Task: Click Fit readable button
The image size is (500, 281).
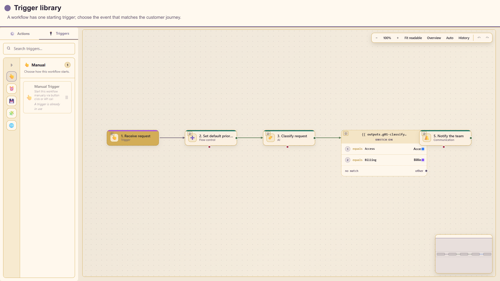Action: point(413,38)
